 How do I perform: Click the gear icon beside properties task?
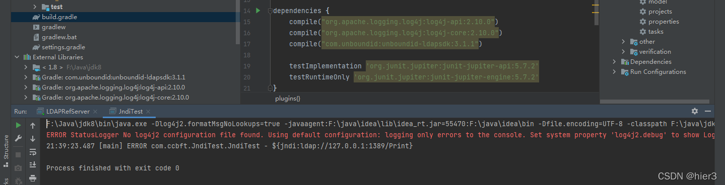pyautogui.click(x=643, y=22)
